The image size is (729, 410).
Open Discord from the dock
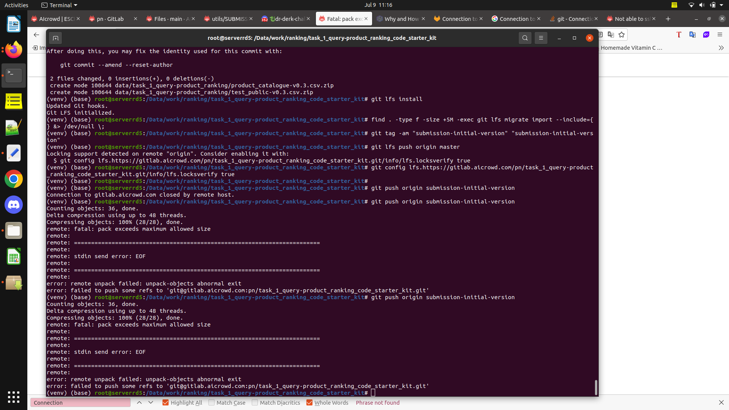tap(14, 205)
